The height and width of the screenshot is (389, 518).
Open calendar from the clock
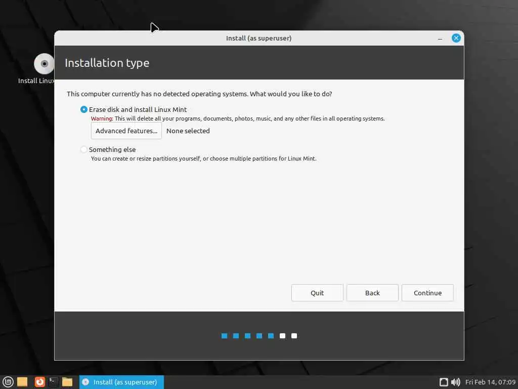pos(490,382)
